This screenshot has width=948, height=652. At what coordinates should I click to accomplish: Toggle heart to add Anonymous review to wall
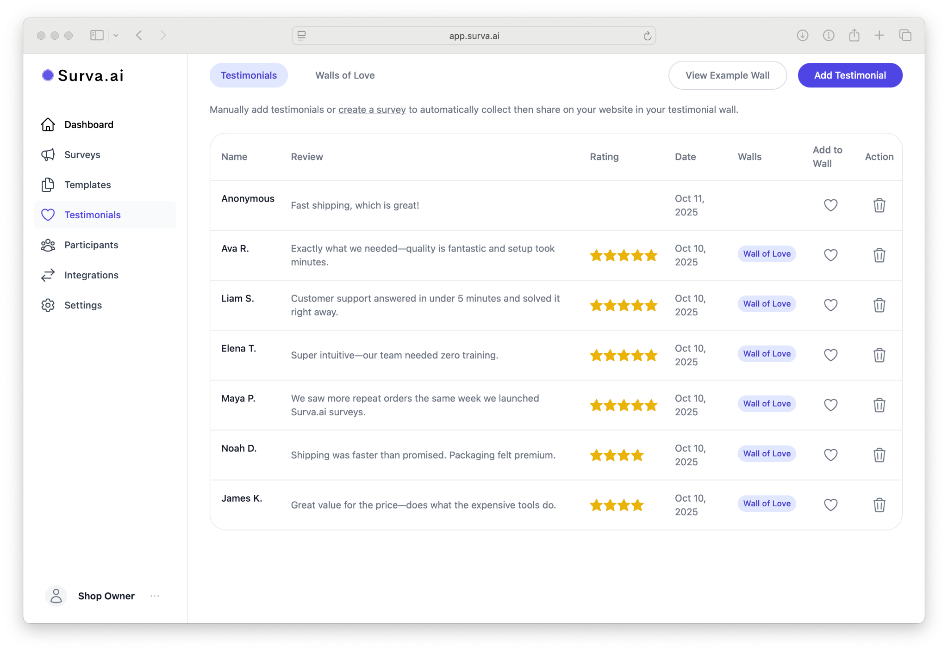tap(830, 205)
